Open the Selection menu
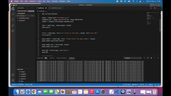Screen dimensions: 171x96 [33, 1]
